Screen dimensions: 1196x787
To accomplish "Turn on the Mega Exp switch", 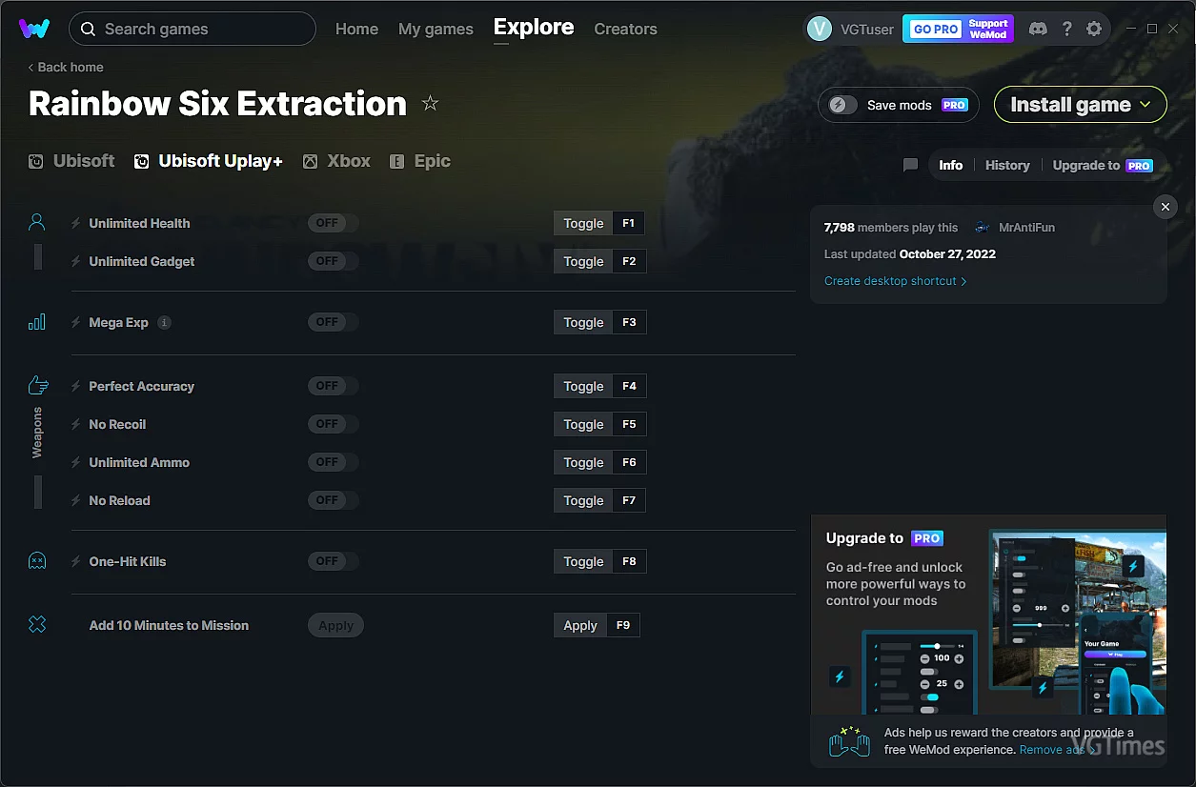I will click(333, 322).
